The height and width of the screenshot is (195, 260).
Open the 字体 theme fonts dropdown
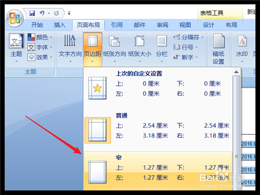point(40,47)
